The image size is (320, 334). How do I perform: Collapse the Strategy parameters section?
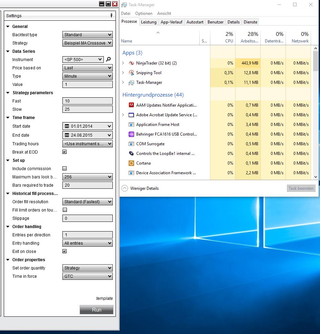click(x=8, y=93)
